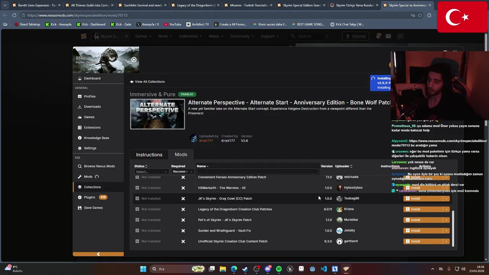The image size is (489, 275).
Task: Collapse the Vortex sidebar with orange arrow
Action: point(98,254)
